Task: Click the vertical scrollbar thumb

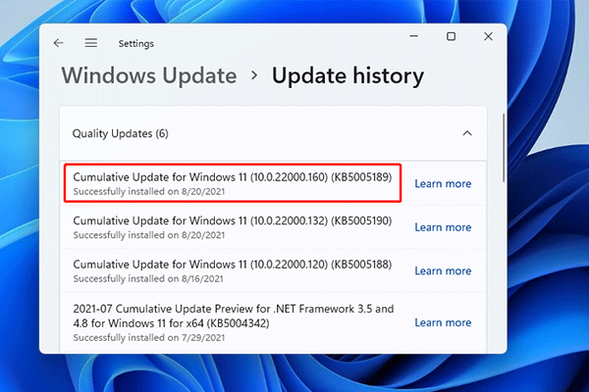Action: pyautogui.click(x=504, y=148)
